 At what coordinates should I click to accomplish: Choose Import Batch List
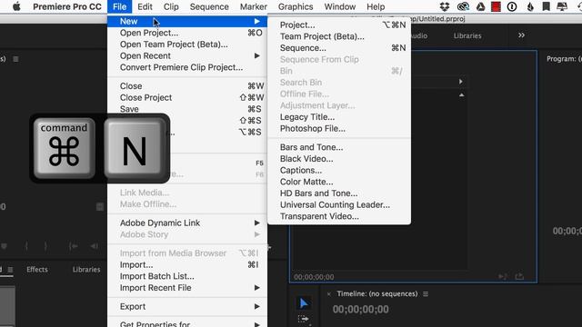(187, 276)
